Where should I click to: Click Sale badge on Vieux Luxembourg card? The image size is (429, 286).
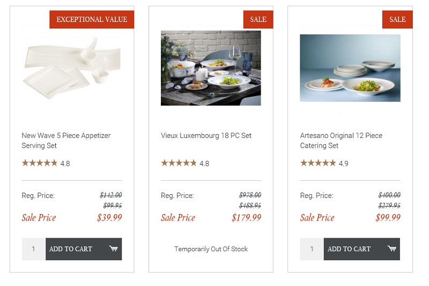[x=258, y=19]
